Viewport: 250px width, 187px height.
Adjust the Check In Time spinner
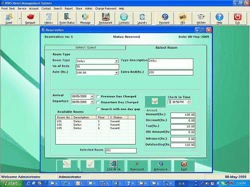(x=189, y=102)
